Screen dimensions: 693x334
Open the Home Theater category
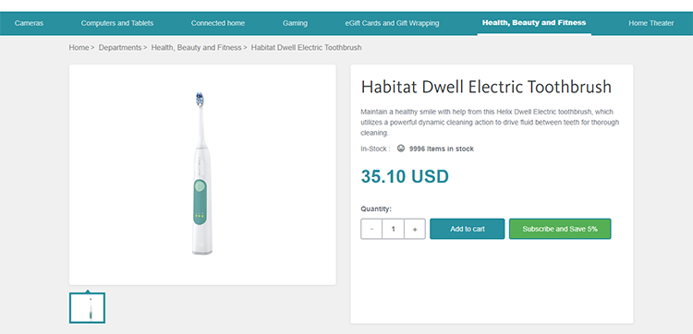click(x=651, y=23)
